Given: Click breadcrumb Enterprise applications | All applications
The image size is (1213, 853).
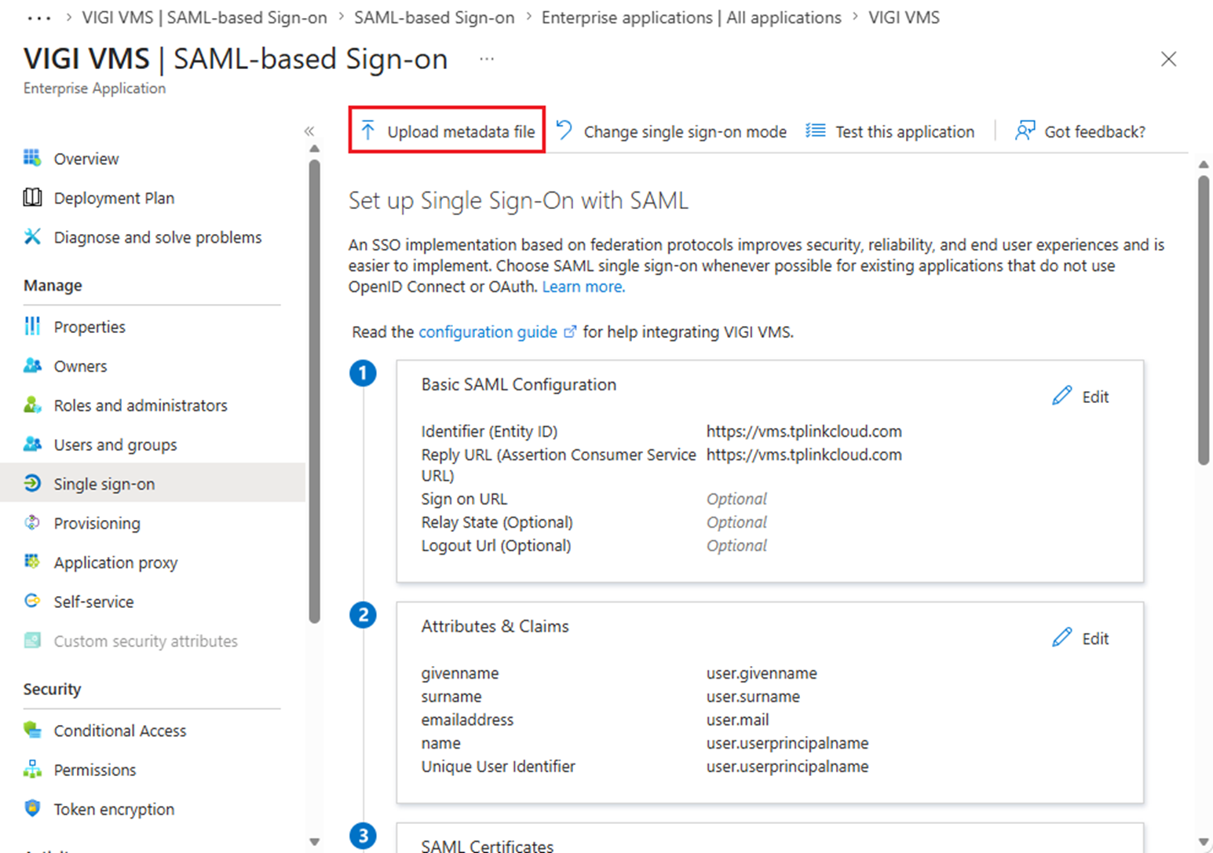Looking at the screenshot, I should [x=691, y=17].
